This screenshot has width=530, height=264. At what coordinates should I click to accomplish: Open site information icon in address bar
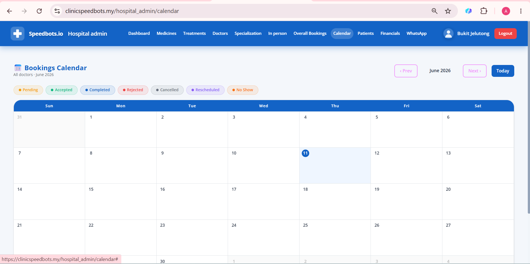tap(57, 11)
